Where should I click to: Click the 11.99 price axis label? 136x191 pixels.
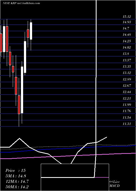click(x=127, y=105)
